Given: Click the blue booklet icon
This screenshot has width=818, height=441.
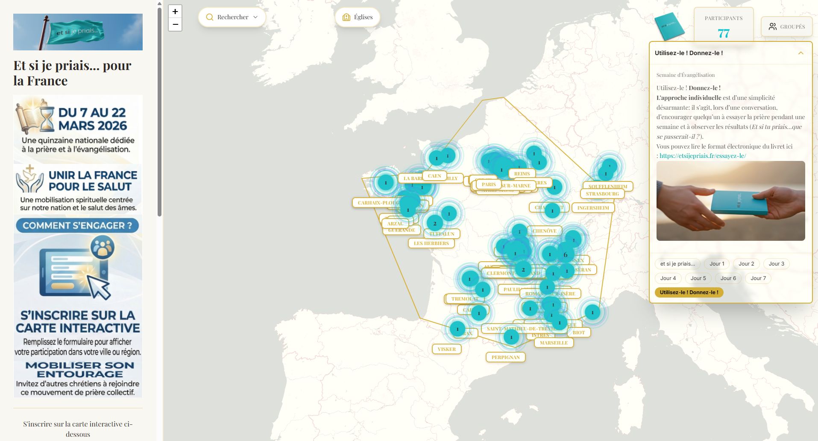Looking at the screenshot, I should (669, 27).
